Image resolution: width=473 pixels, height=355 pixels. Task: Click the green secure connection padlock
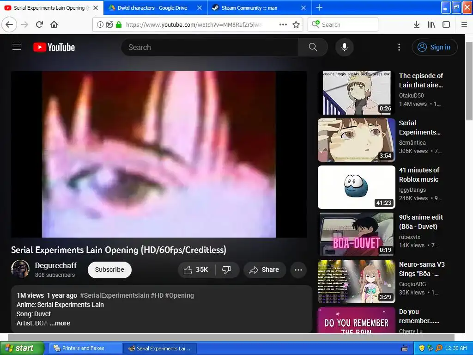tap(119, 24)
